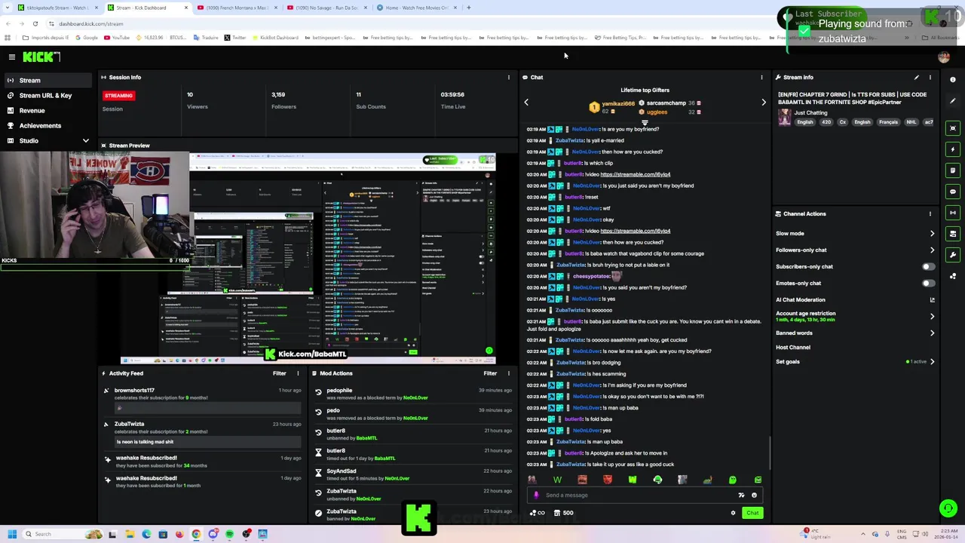The image size is (965, 543).
Task: Insert the green ghost emote
Action: pyautogui.click(x=732, y=480)
